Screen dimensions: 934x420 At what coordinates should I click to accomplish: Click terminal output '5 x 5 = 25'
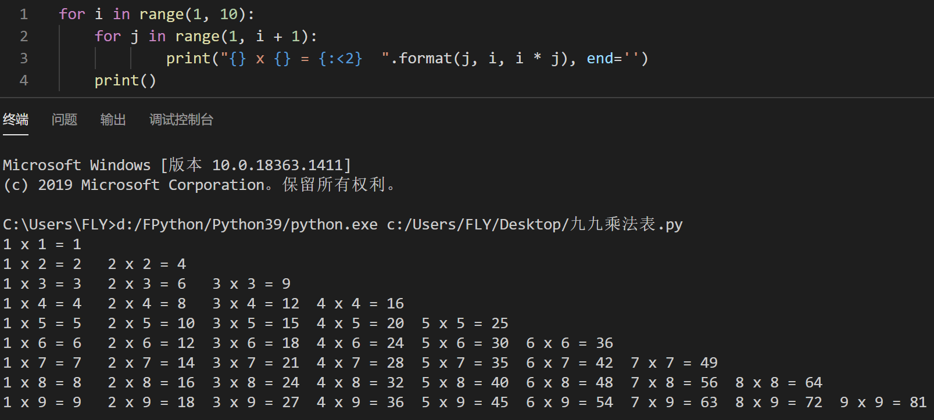465,323
